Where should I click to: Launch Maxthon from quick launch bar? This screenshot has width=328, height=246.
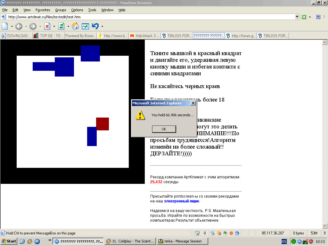[x=37, y=242]
